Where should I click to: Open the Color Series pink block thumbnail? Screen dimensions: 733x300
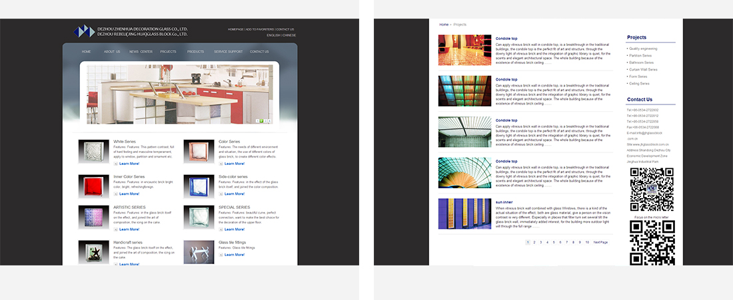click(199, 152)
